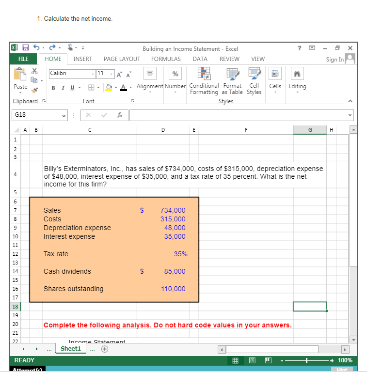The width and height of the screenshot is (367, 372).
Task: Switch to Normal view in status bar
Action: pos(235,360)
